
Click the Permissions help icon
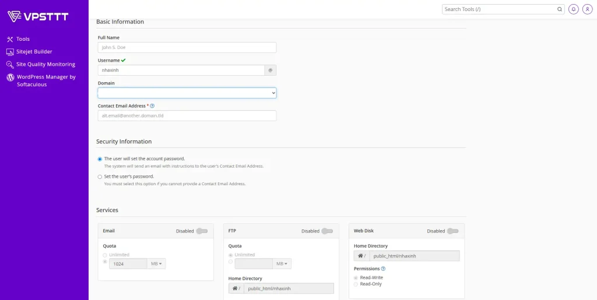click(383, 269)
